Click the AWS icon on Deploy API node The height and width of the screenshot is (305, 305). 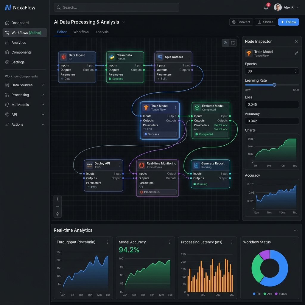[x=89, y=165]
